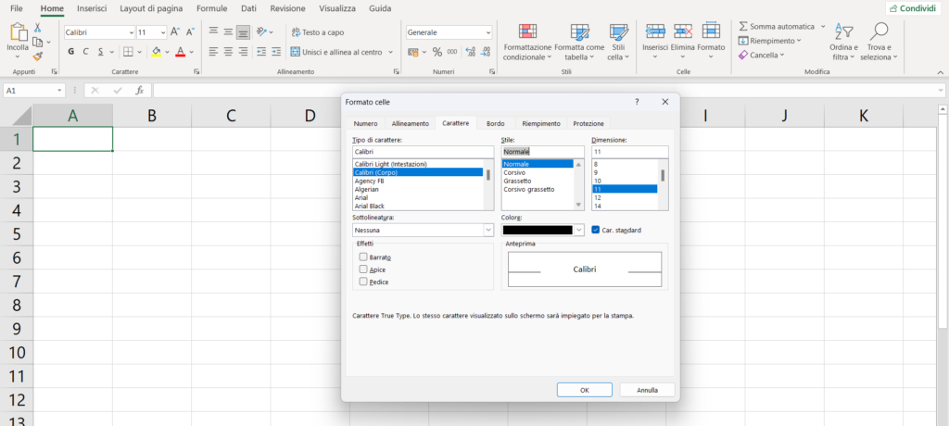This screenshot has width=949, height=426.
Task: Open the File menu
Action: (17, 8)
